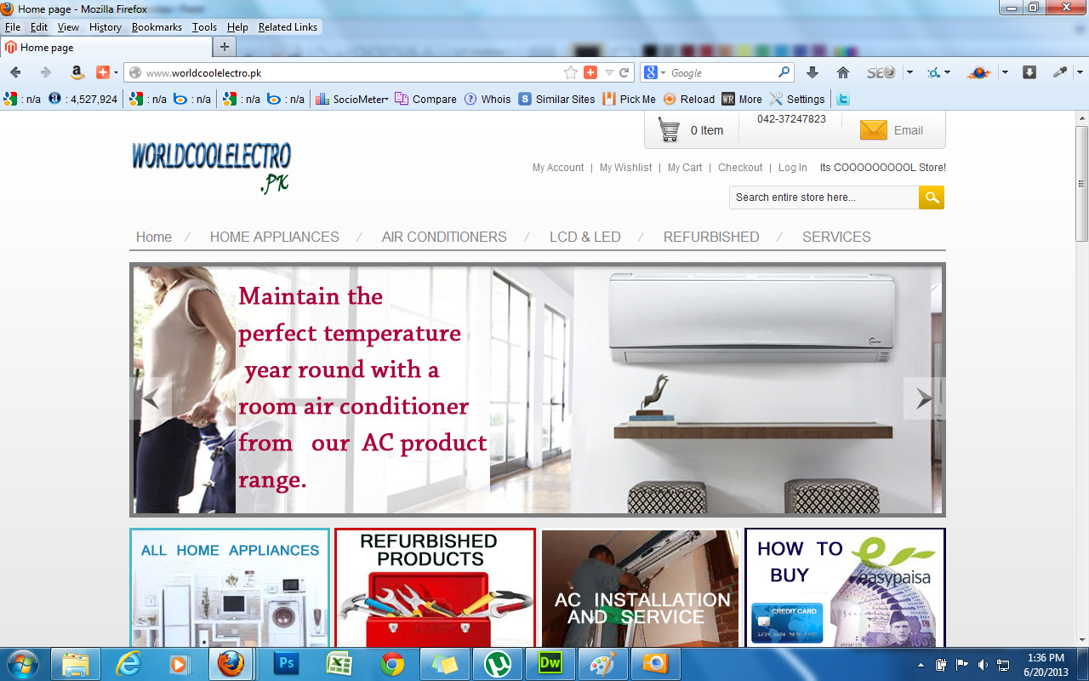This screenshot has width=1089, height=681.
Task: Open the File menu
Action: (13, 27)
